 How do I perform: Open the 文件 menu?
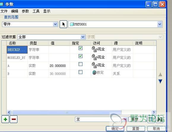4,11
